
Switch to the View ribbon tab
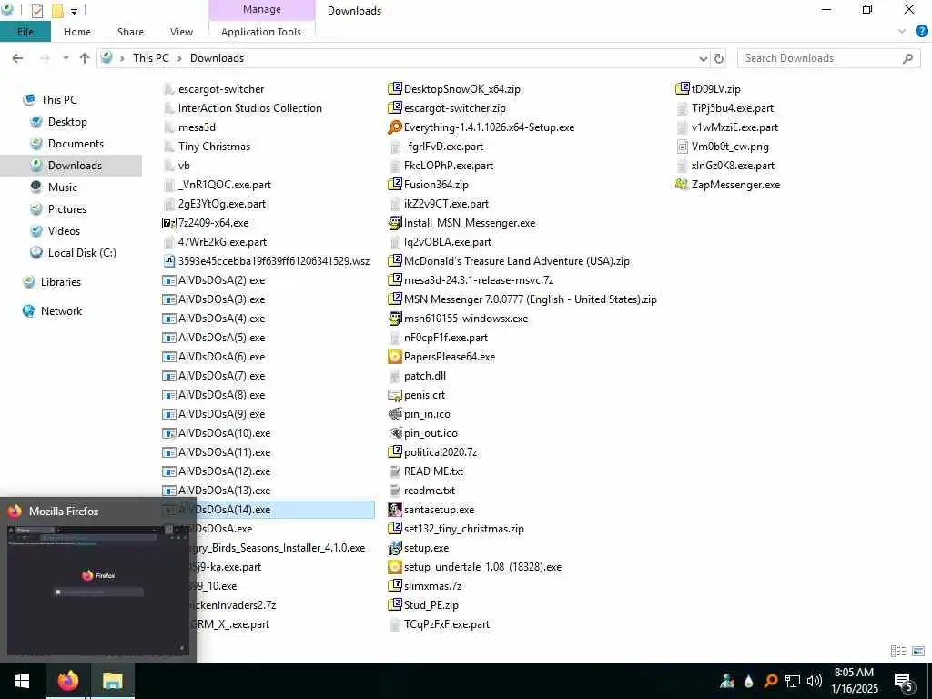click(x=181, y=32)
